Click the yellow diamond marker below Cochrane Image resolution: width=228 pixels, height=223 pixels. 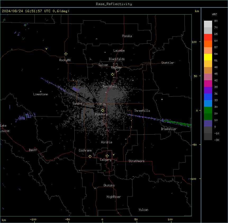90,156
